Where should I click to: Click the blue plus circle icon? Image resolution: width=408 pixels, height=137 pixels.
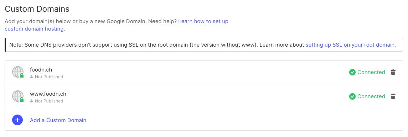click(x=17, y=120)
